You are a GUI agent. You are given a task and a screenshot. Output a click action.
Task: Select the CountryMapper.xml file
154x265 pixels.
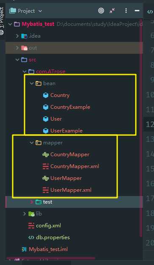point(74,166)
